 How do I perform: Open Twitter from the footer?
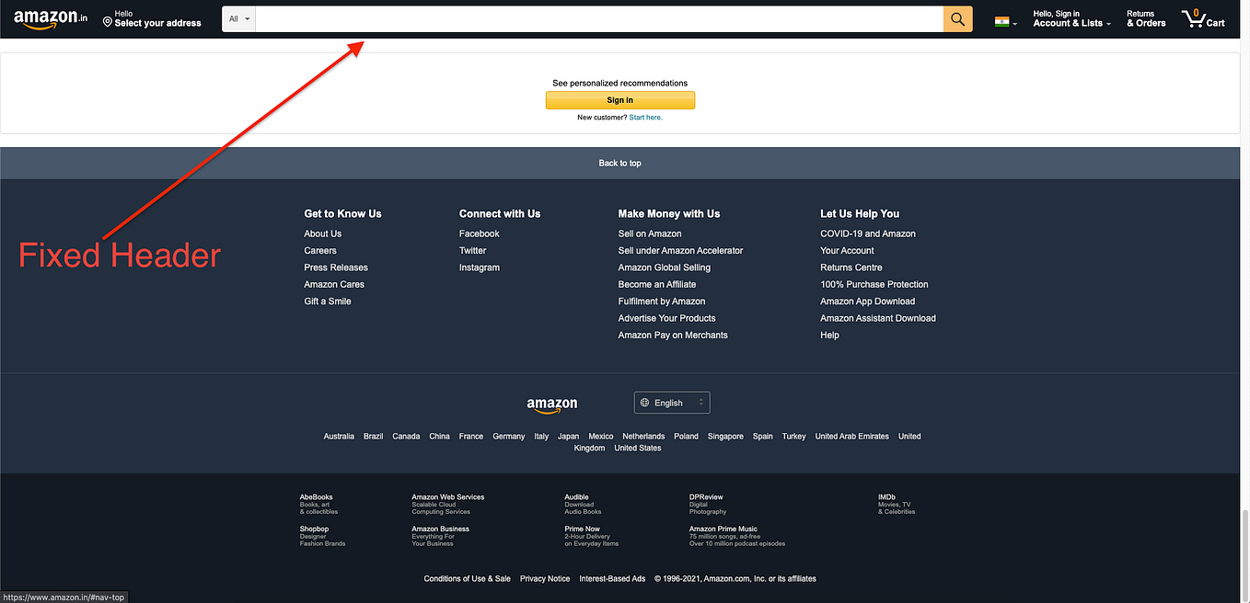tap(472, 250)
